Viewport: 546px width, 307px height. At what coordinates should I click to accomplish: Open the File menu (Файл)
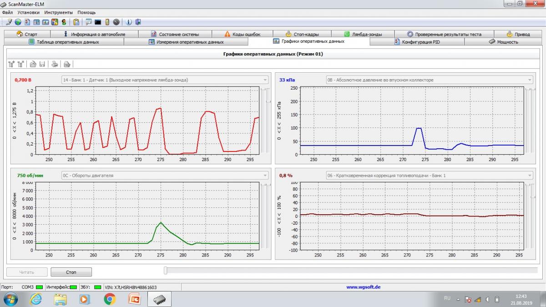click(7, 12)
